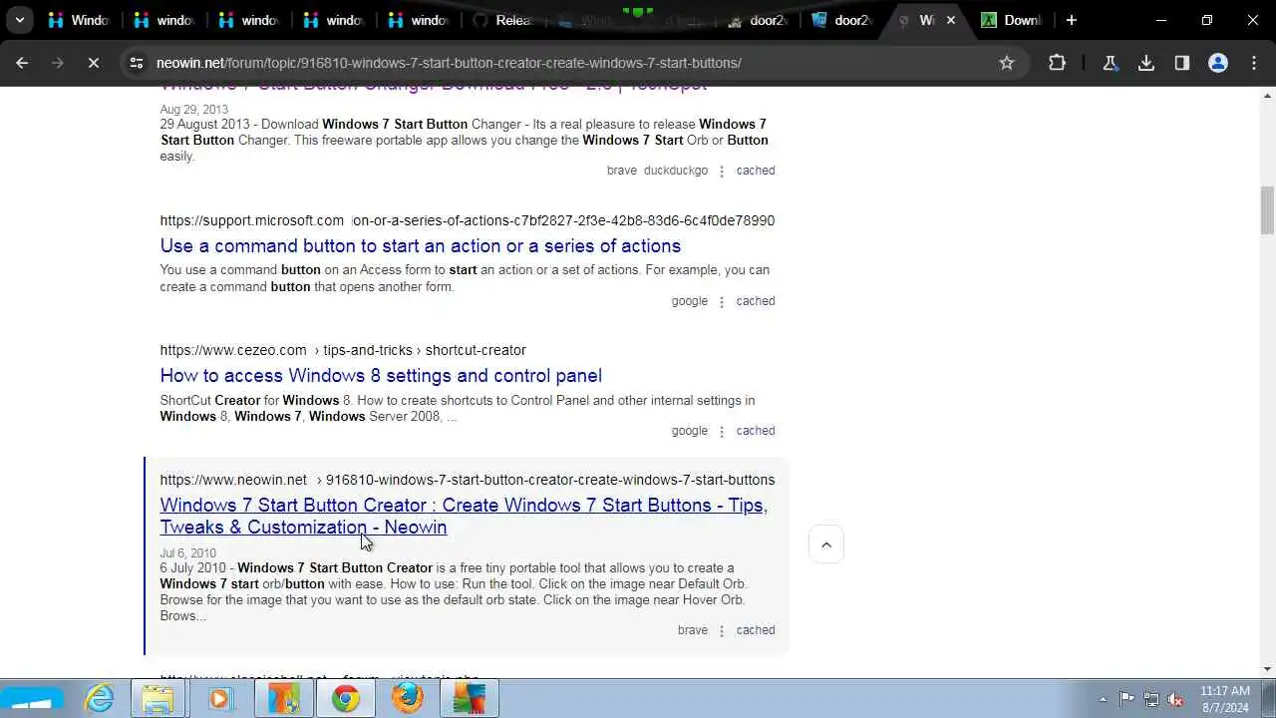Screen dimensions: 1276x718
Task: Click the scrollbar down arrow
Action: click(1268, 669)
